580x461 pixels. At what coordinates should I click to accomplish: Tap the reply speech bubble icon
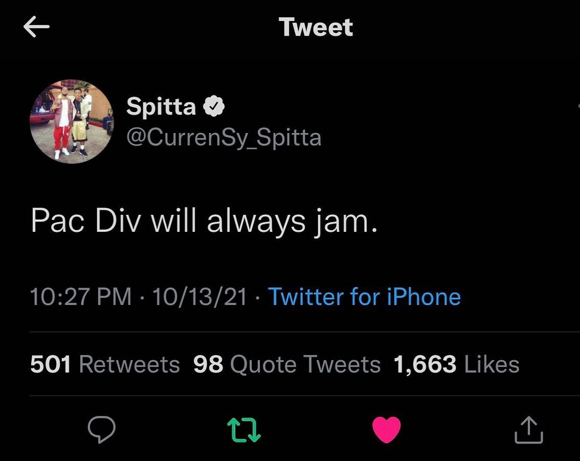click(102, 429)
